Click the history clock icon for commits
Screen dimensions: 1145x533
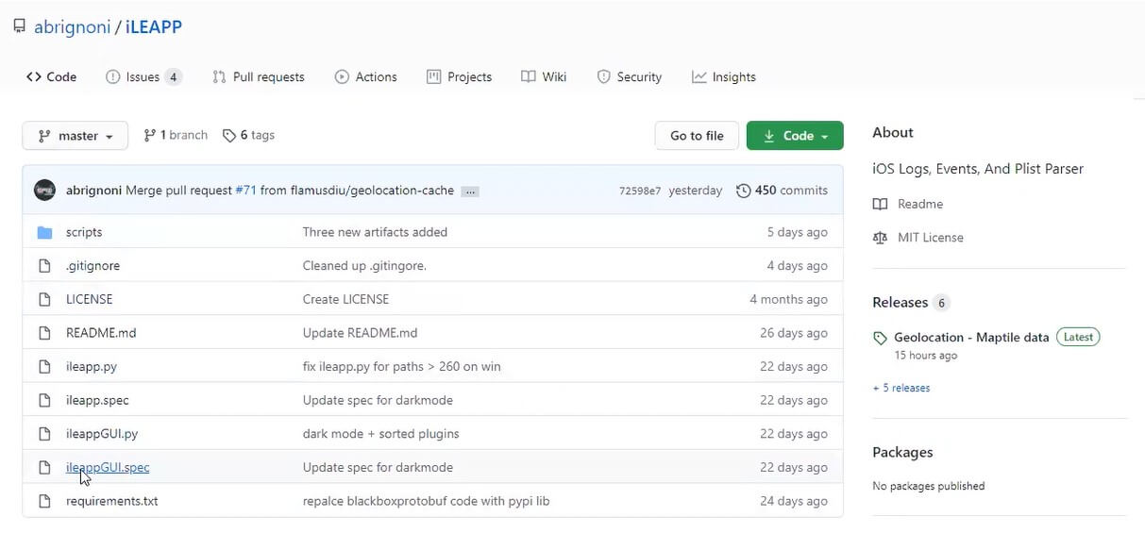[x=744, y=191]
